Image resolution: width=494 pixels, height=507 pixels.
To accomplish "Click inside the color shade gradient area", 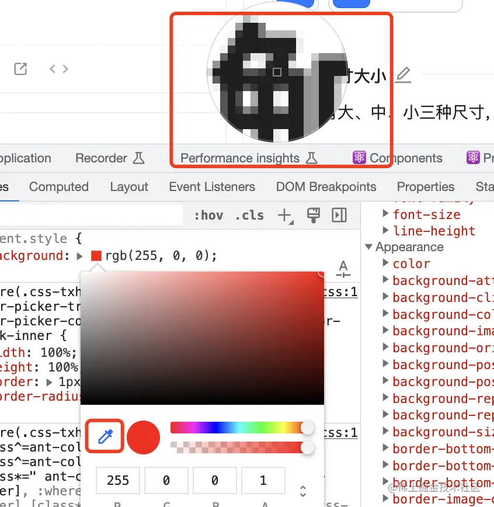I will pyautogui.click(x=202, y=338).
